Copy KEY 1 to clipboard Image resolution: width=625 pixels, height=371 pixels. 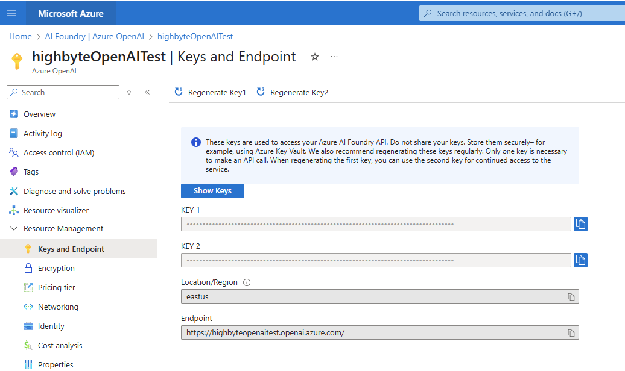580,224
